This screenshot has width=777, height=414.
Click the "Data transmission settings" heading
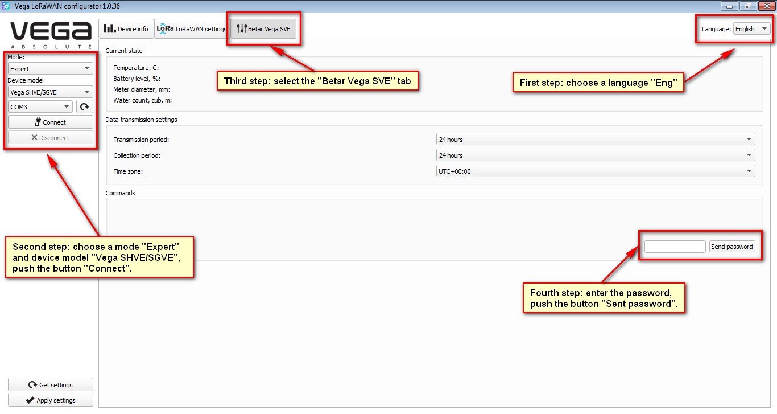coord(141,120)
